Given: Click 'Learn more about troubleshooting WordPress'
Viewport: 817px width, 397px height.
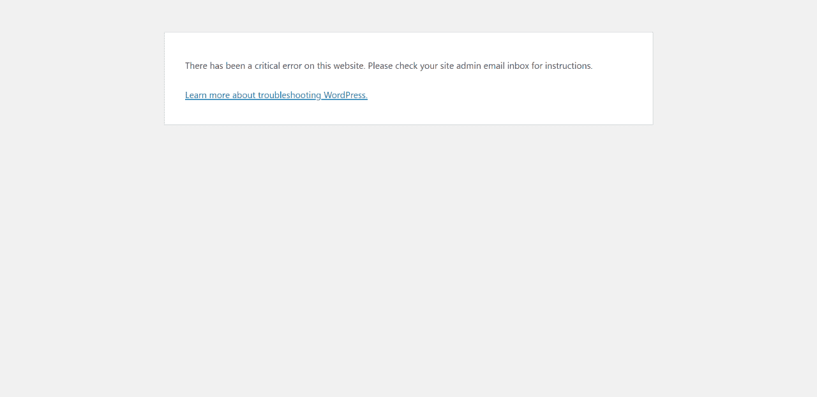Looking at the screenshot, I should (x=276, y=94).
